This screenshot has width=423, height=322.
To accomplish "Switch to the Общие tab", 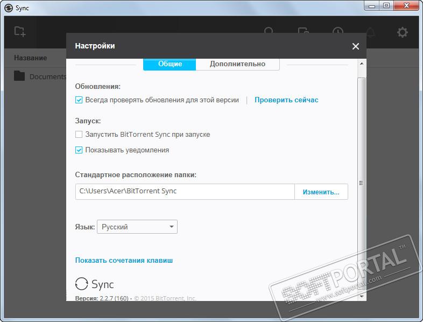I will pyautogui.click(x=170, y=64).
